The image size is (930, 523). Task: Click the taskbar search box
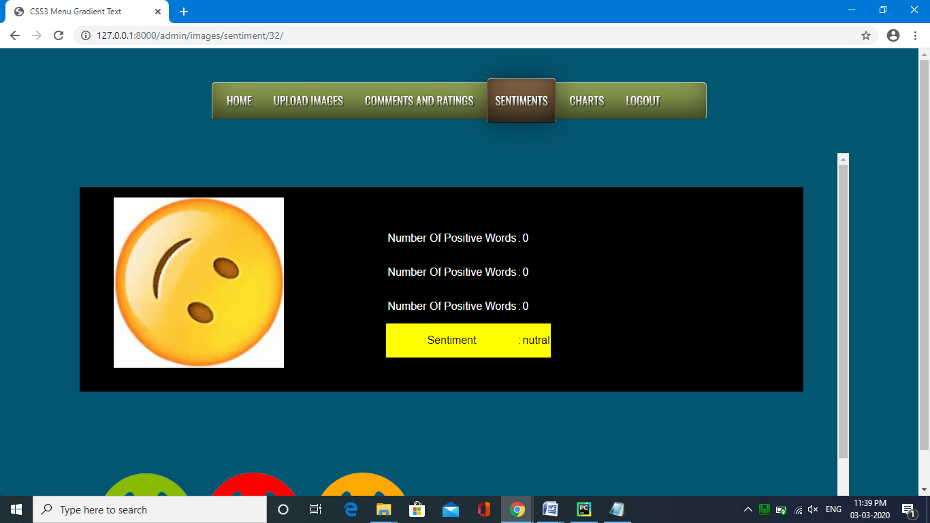150,509
